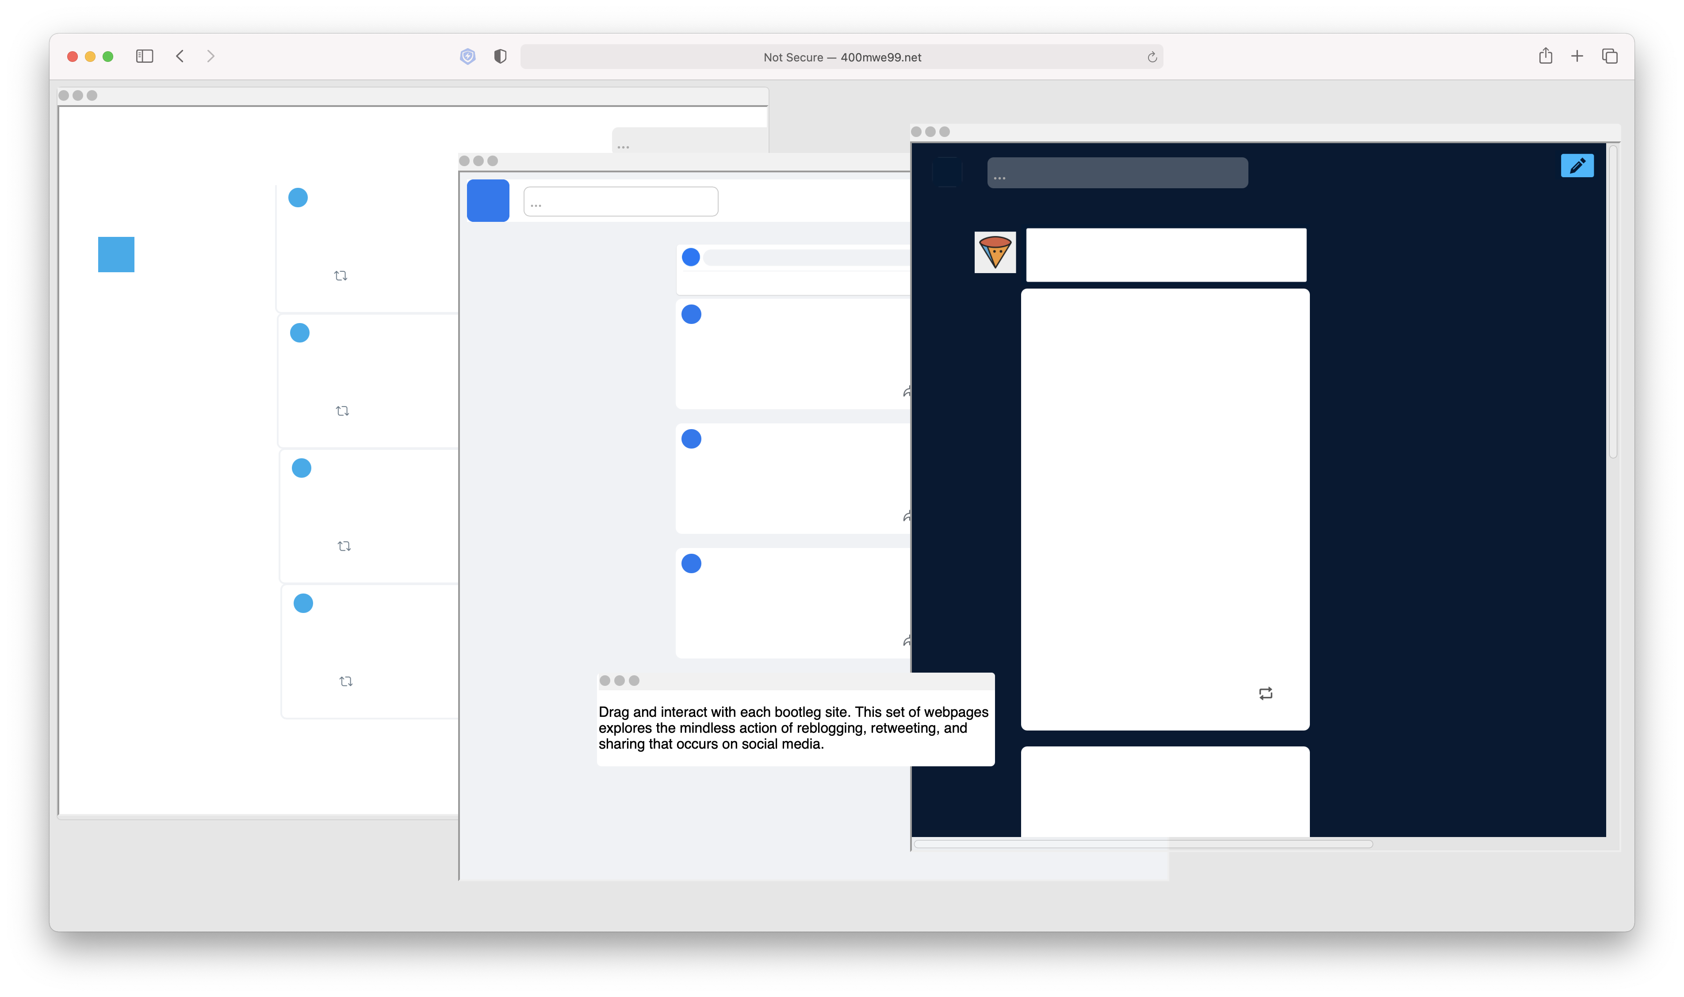1684x997 pixels.
Task: Go back with the browser back arrow
Action: pos(180,57)
